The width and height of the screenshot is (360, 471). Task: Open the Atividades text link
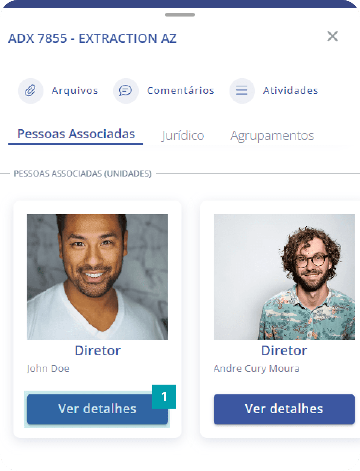(x=291, y=91)
